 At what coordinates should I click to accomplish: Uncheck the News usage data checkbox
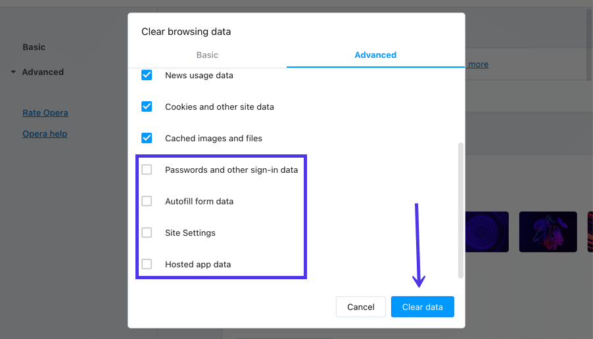147,76
